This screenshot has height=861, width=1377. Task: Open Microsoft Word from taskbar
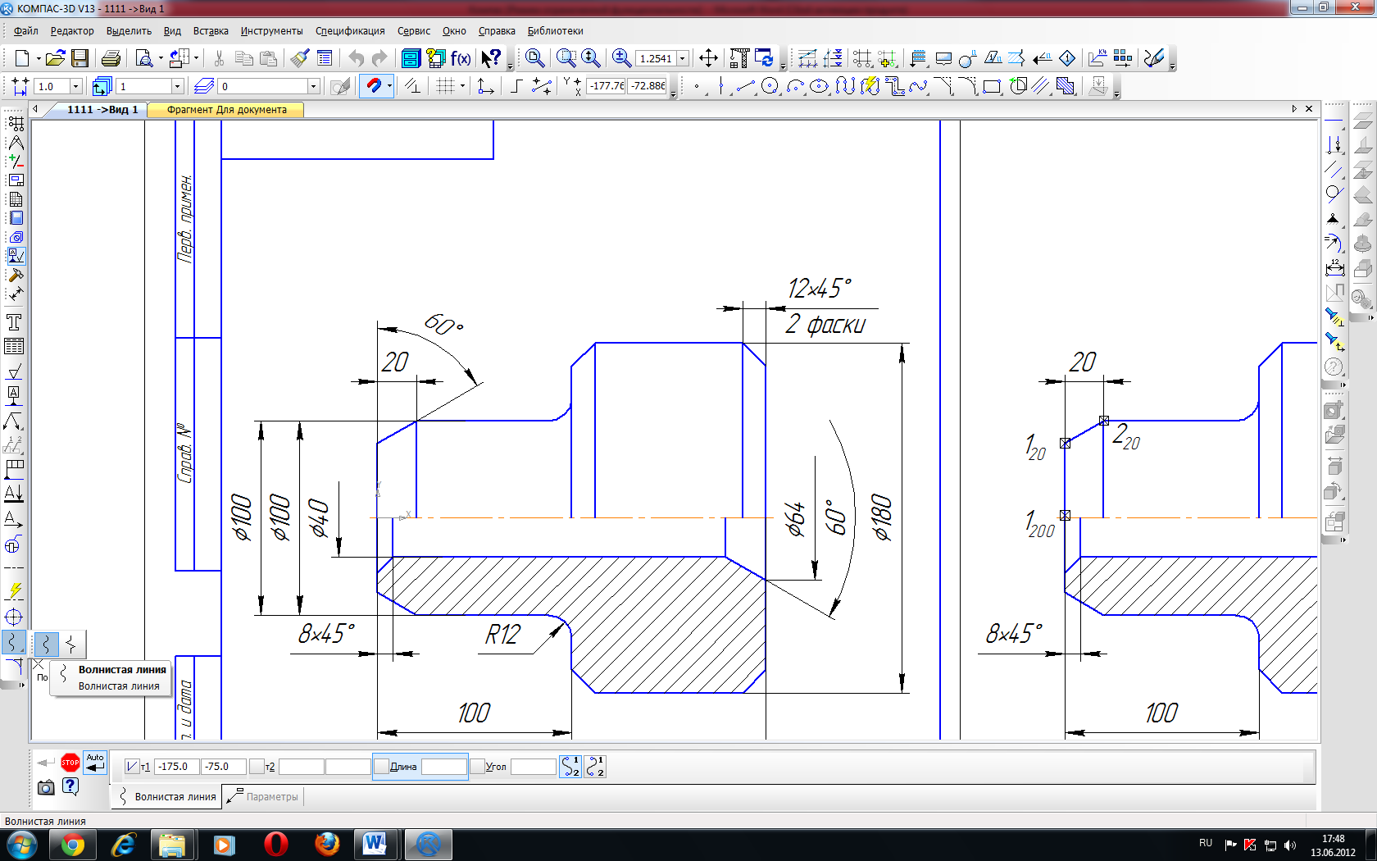[x=375, y=845]
